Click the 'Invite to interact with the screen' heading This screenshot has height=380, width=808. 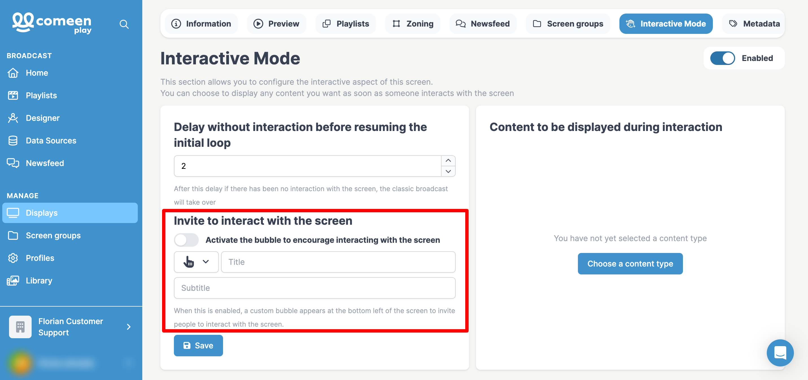263,220
